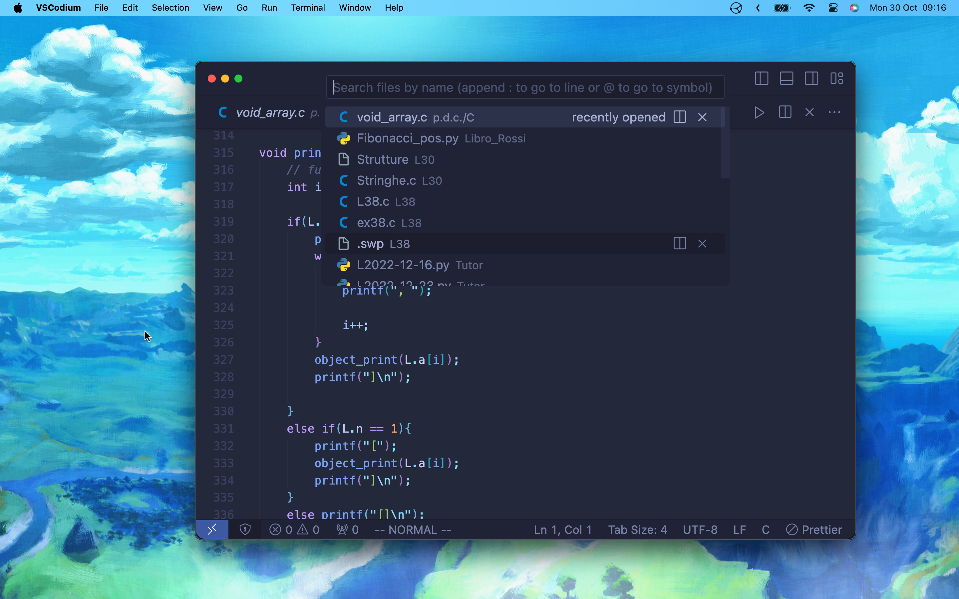Change the end of line sequence LF
Screen dimensions: 959x599
point(740,529)
